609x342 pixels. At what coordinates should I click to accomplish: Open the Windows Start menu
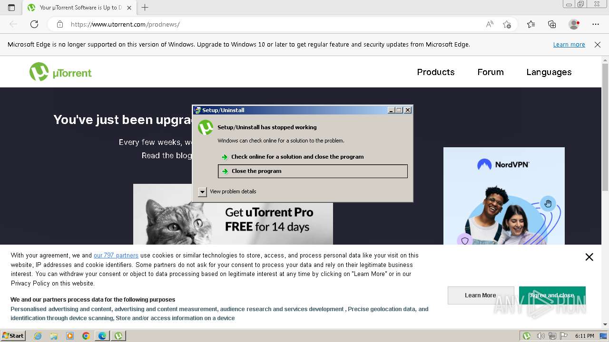tap(13, 335)
